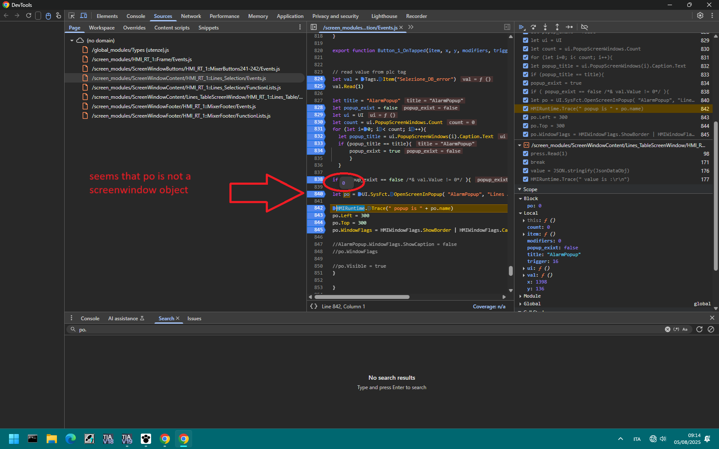Click the Step over next function call icon
Viewport: 719px width, 449px height.
click(x=533, y=27)
